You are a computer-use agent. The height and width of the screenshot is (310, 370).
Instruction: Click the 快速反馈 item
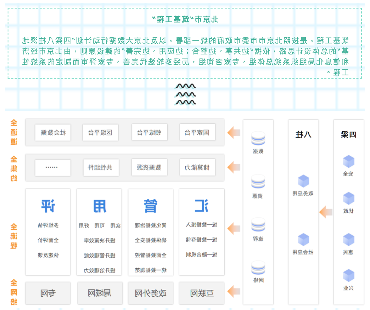pos(48,255)
